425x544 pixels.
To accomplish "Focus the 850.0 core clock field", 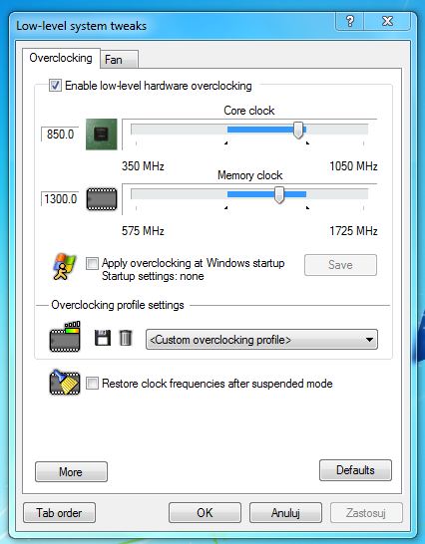I will [60, 134].
